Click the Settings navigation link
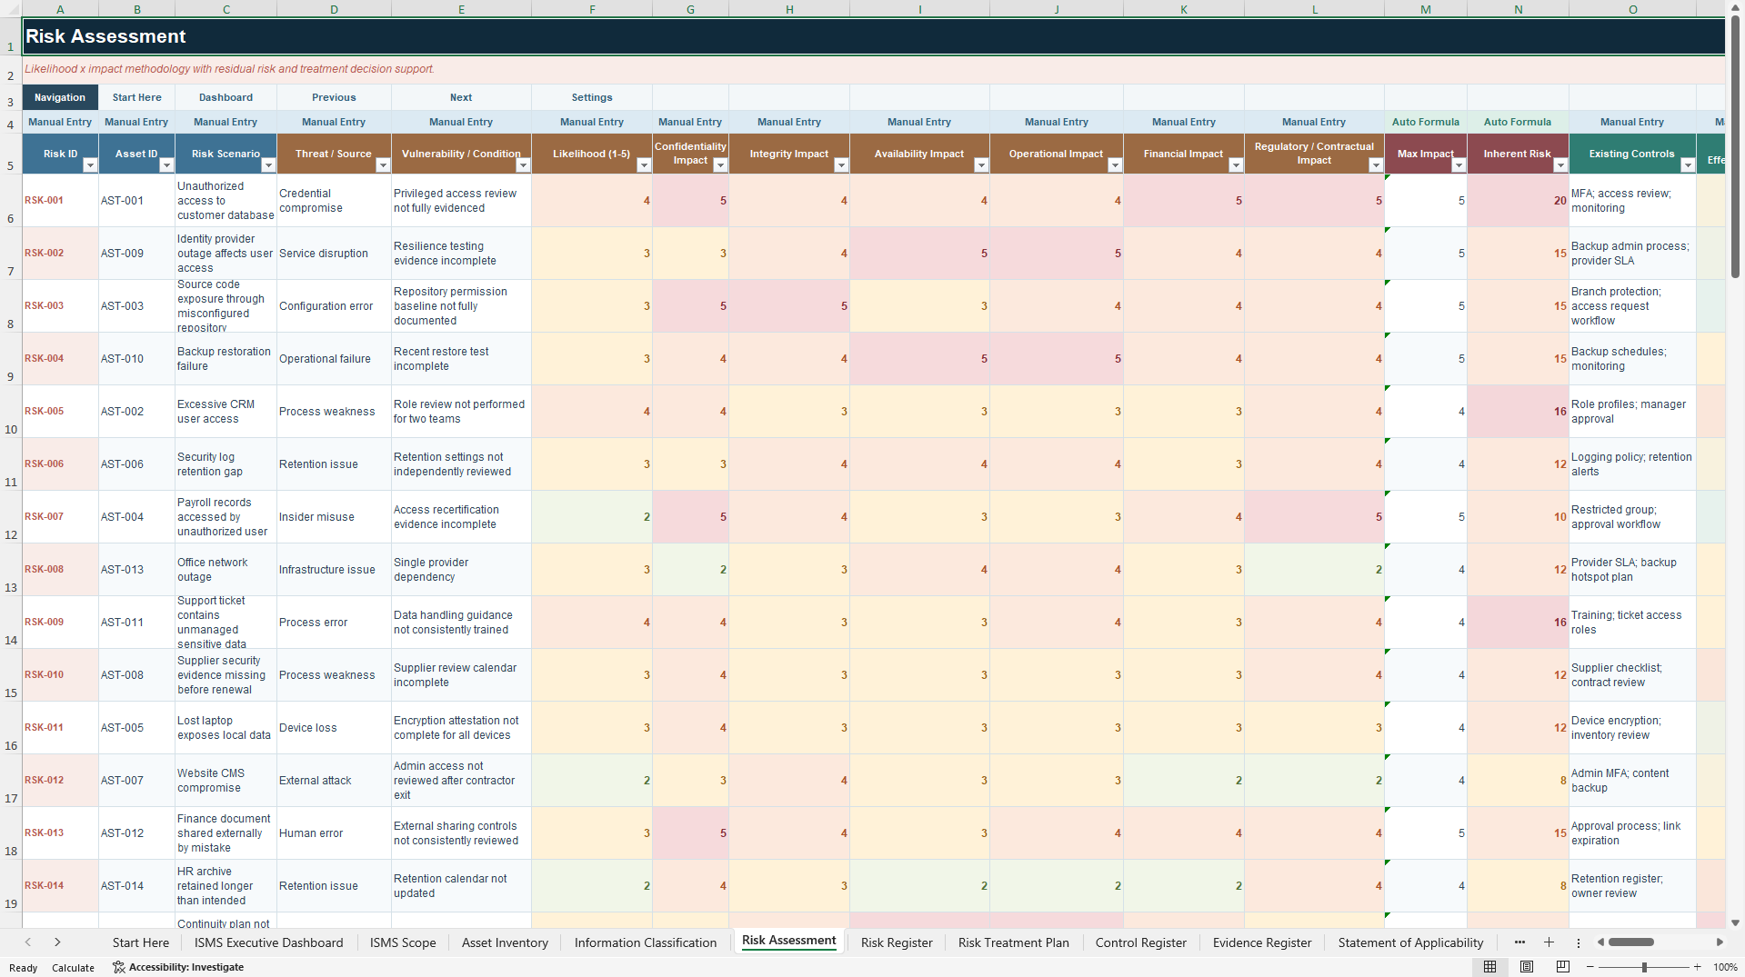Image resolution: width=1745 pixels, height=977 pixels. coord(592,97)
